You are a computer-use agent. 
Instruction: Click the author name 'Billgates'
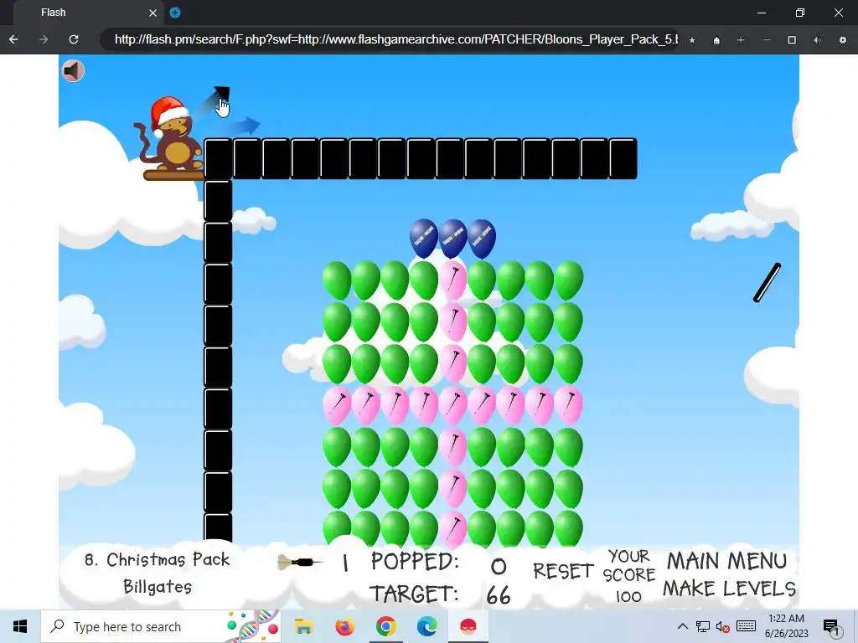158,587
